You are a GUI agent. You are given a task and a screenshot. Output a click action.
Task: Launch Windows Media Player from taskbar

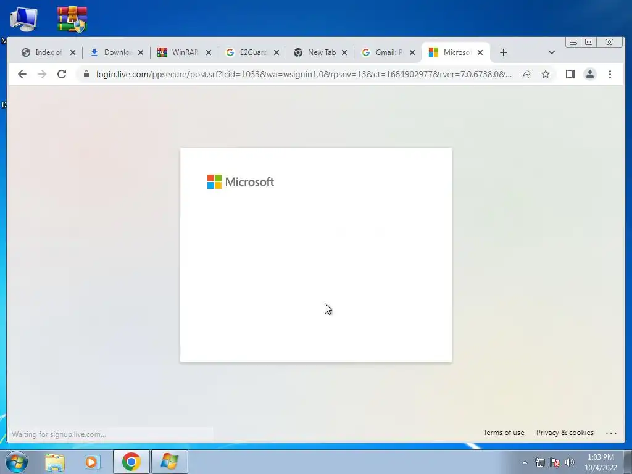(x=92, y=462)
